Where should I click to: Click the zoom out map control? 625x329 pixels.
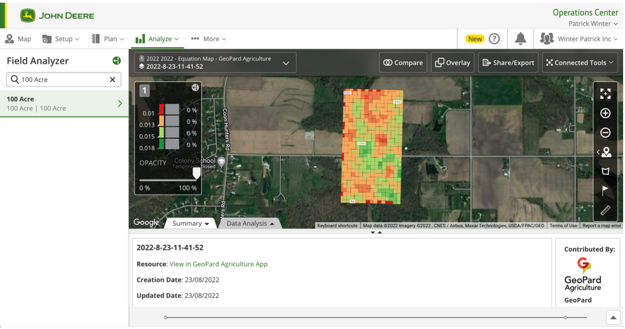(x=605, y=133)
